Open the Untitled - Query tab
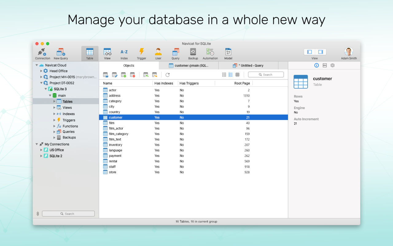 click(248, 65)
